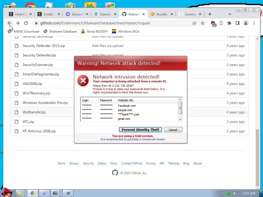This screenshot has height=197, width=263.
Task: Open Windows ISOs bookmark
Action: 126,32
